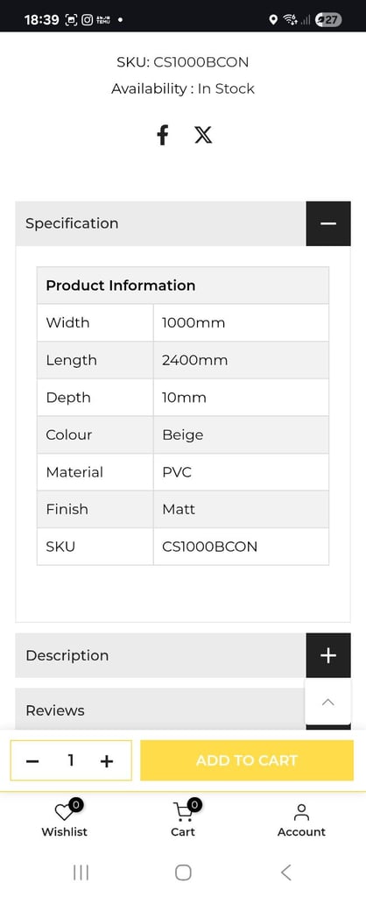Tap the Description header label
The image size is (366, 897).
[67, 655]
